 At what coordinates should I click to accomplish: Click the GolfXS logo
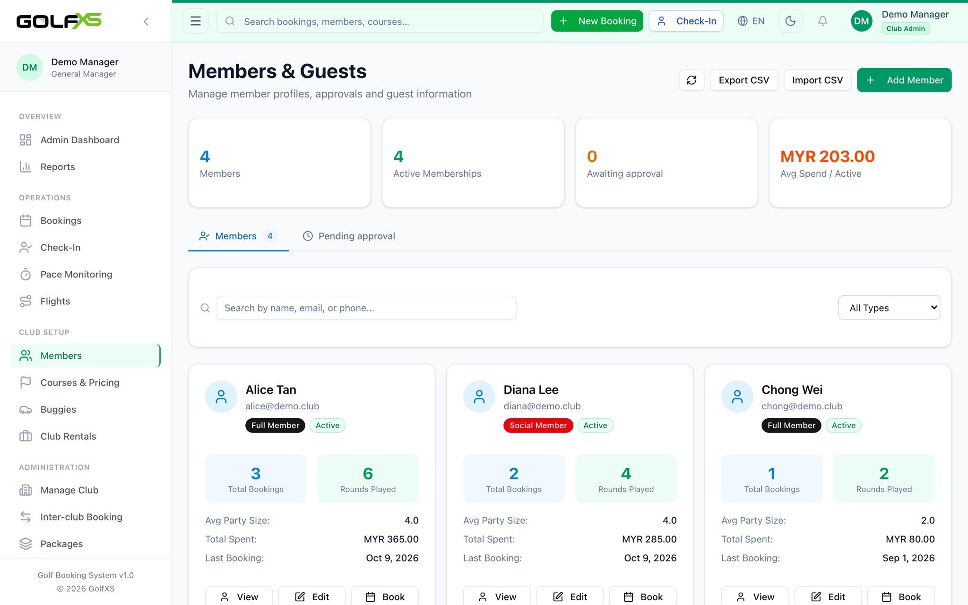59,21
